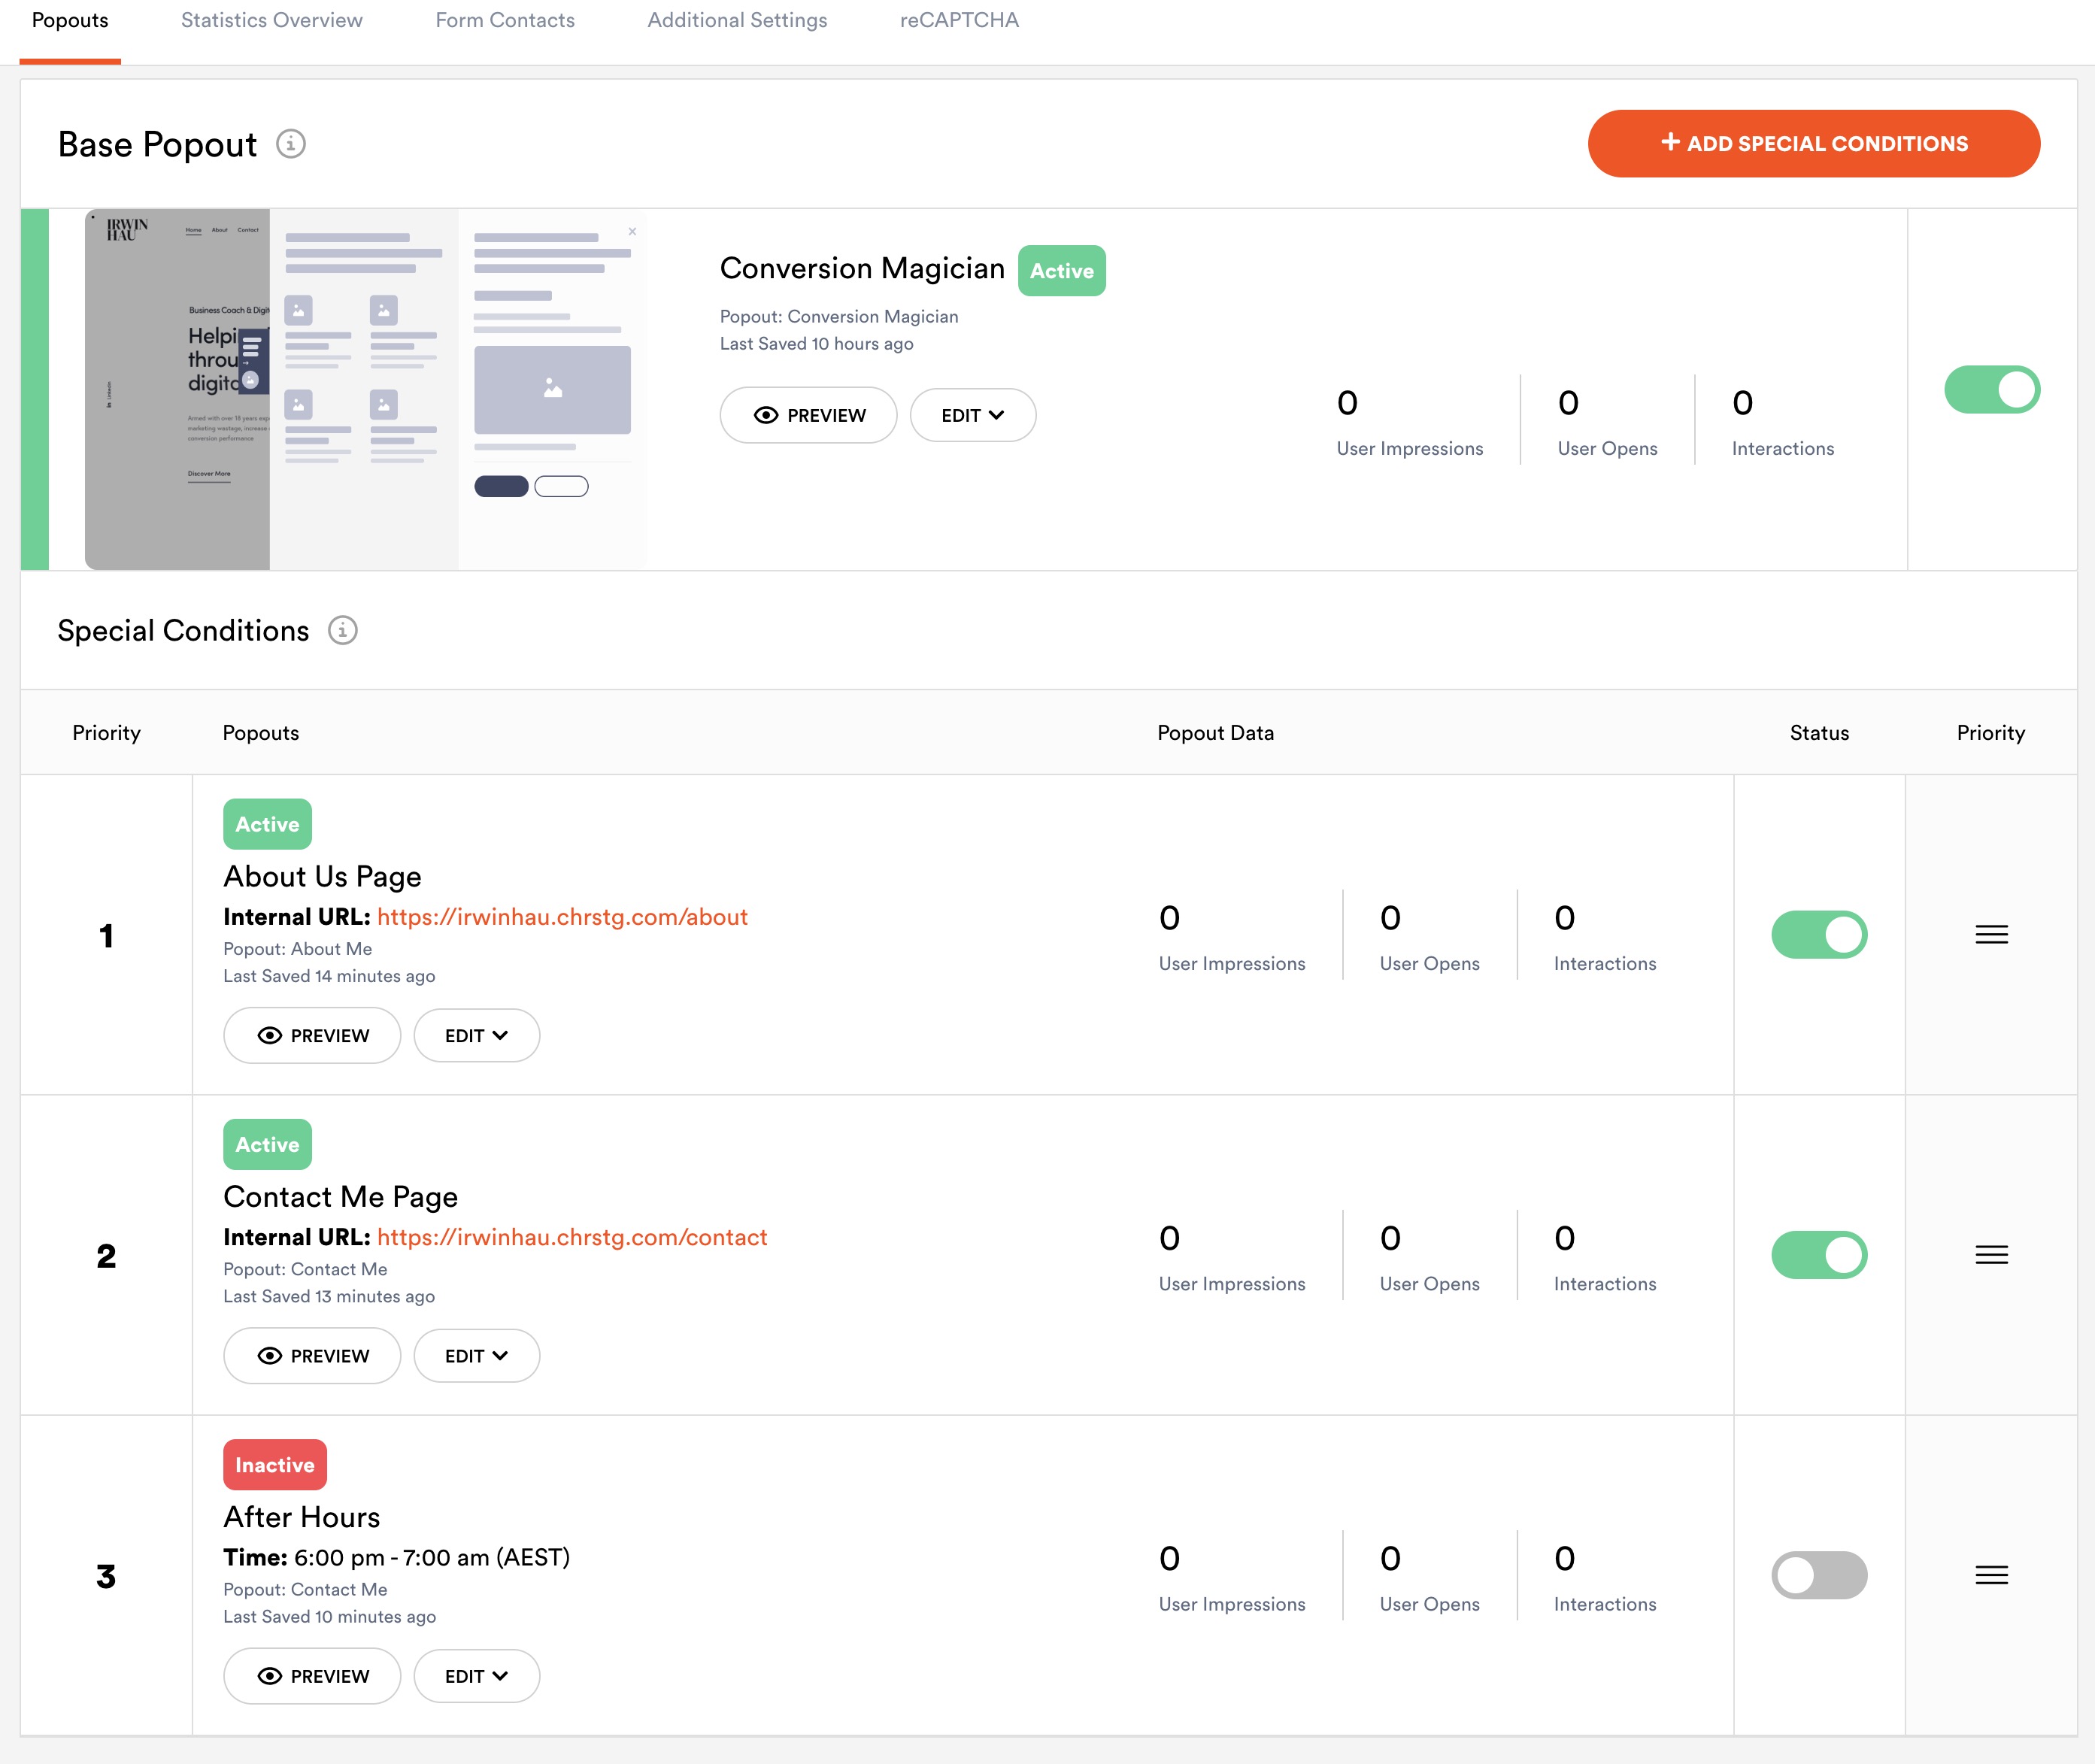
Task: Click priority number 3
Action: [106, 1577]
